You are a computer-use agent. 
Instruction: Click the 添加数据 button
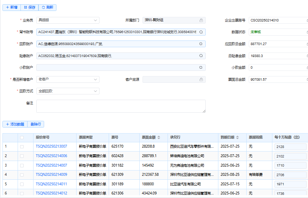click(x=15, y=124)
